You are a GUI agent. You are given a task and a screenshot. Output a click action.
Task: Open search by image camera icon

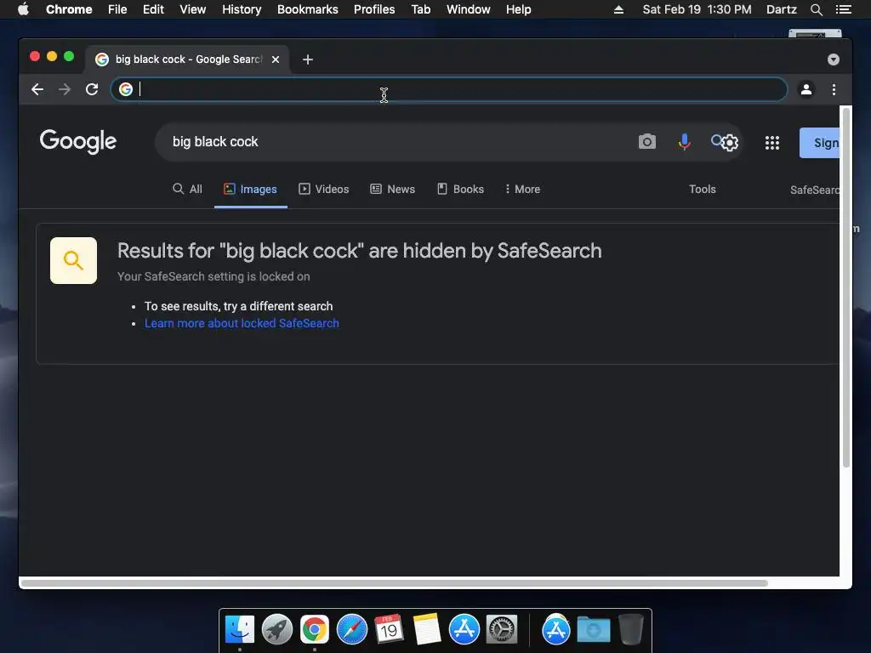(x=647, y=142)
